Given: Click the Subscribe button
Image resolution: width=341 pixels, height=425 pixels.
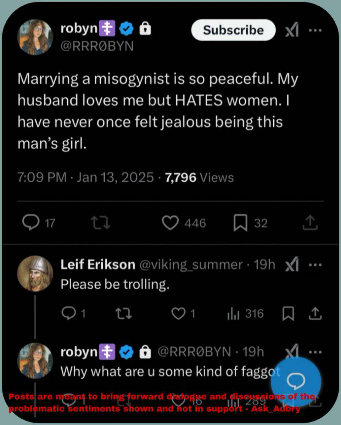Looking at the screenshot, I should click(x=233, y=30).
